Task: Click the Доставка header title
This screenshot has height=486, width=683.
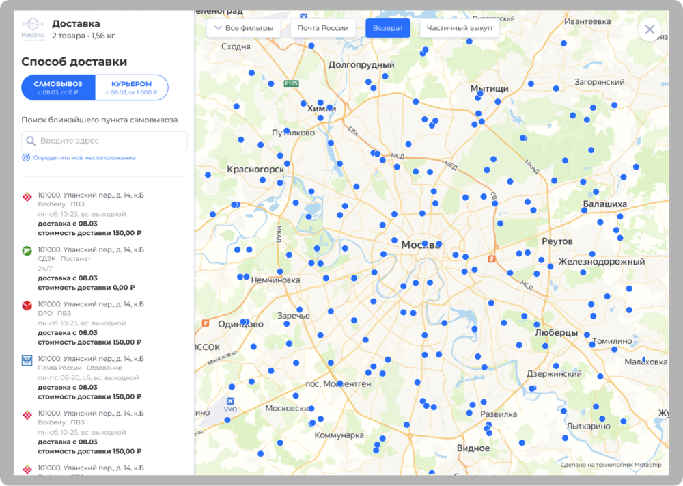Action: [x=76, y=23]
